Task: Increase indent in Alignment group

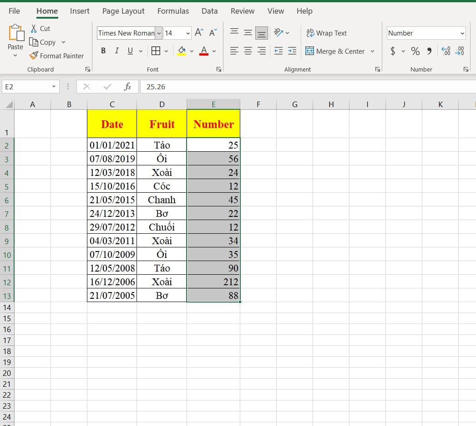Action: pyautogui.click(x=292, y=51)
